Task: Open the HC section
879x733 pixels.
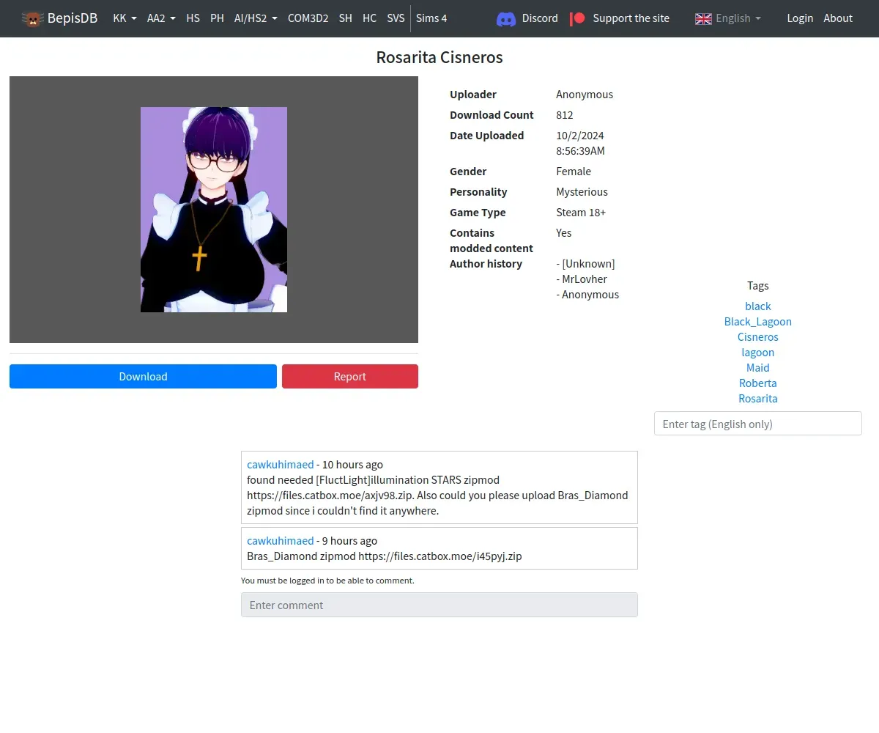Action: pyautogui.click(x=369, y=18)
